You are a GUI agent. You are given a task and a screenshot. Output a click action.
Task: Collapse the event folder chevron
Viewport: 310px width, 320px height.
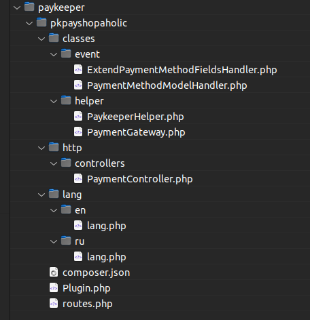coord(54,54)
